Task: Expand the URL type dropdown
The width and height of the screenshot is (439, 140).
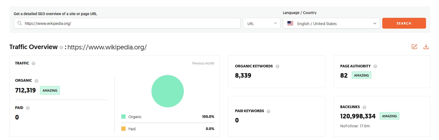Action: 262,23
